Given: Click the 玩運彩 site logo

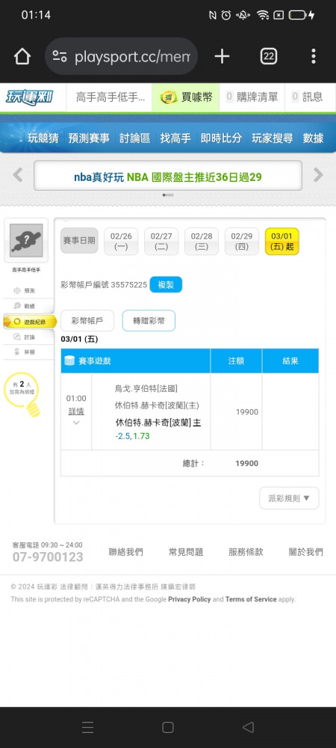Looking at the screenshot, I should 30,97.
